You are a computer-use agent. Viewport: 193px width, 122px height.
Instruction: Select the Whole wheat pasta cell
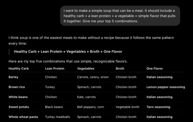click(23, 117)
